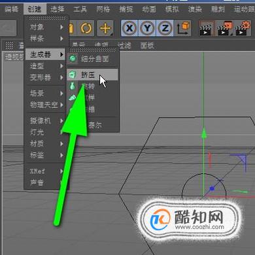The image size is (255, 255).
Task: Open render settings clapperboard gear icon
Action: pyautogui.click(x=243, y=28)
